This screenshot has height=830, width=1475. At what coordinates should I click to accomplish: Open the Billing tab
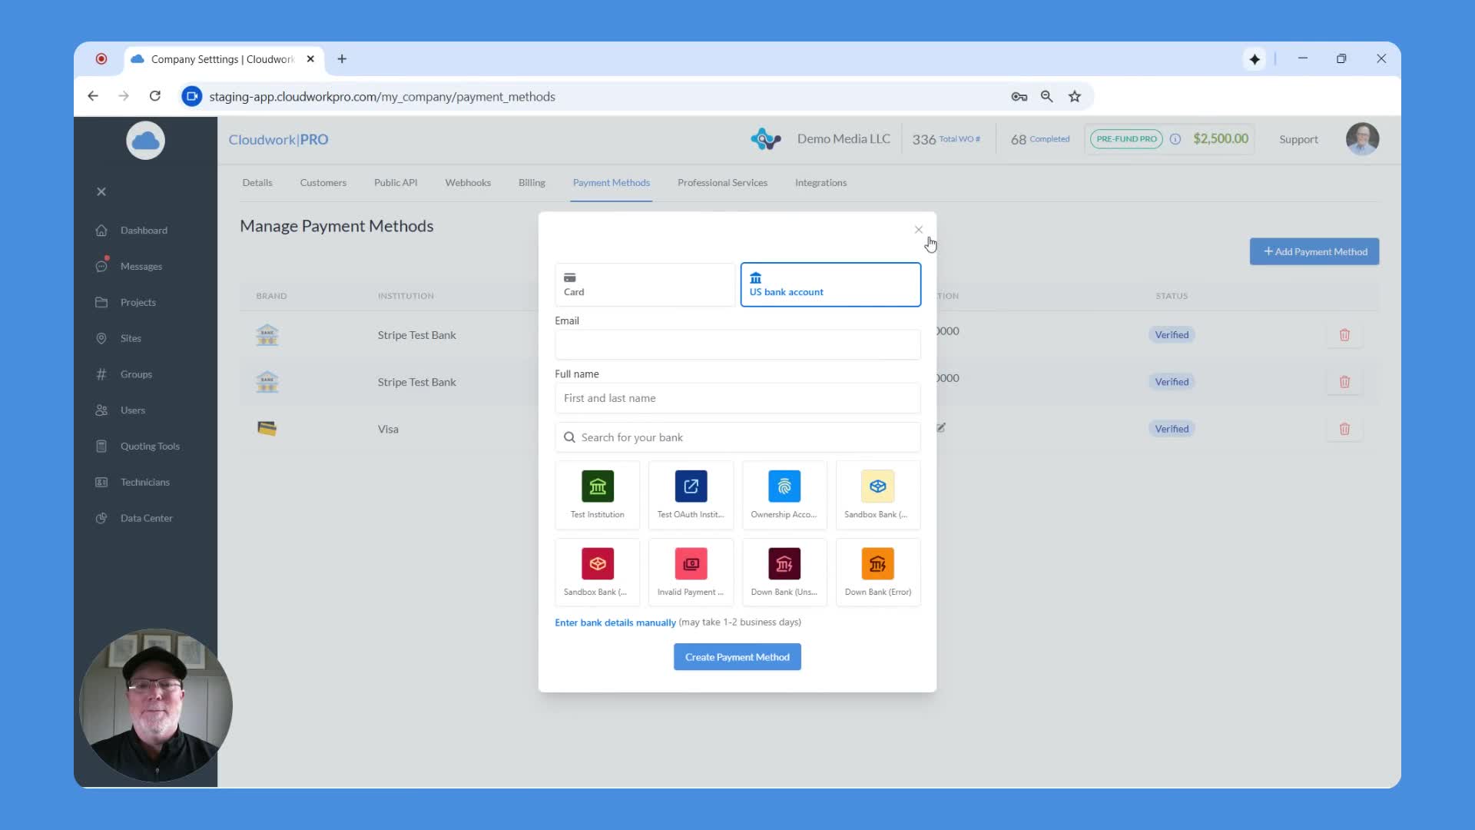[x=532, y=183]
